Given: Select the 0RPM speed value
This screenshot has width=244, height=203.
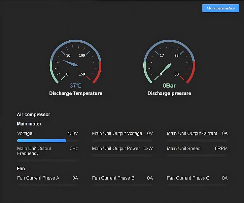Looking at the screenshot, I should tap(221, 149).
